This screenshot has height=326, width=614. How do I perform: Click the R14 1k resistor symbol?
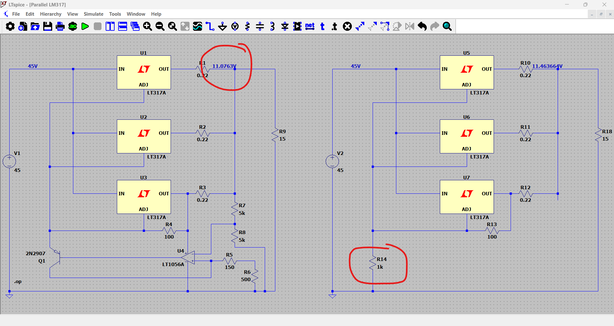click(373, 263)
